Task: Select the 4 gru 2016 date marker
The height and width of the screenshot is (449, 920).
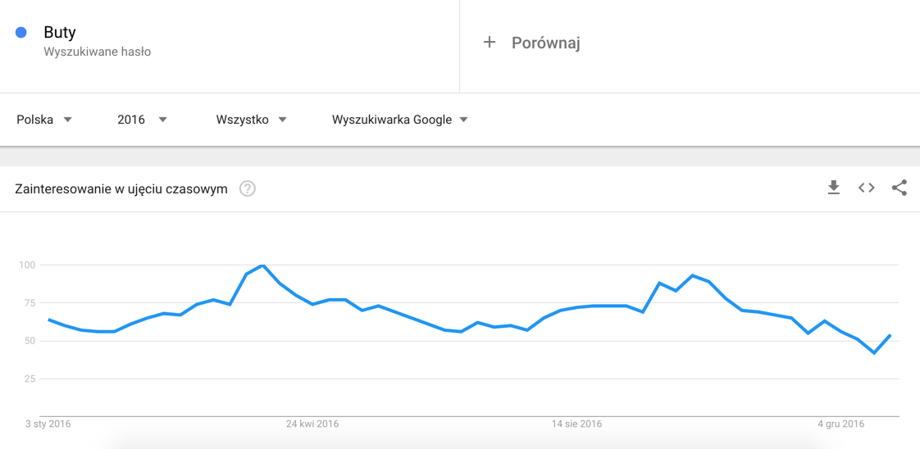Action: pos(841,424)
